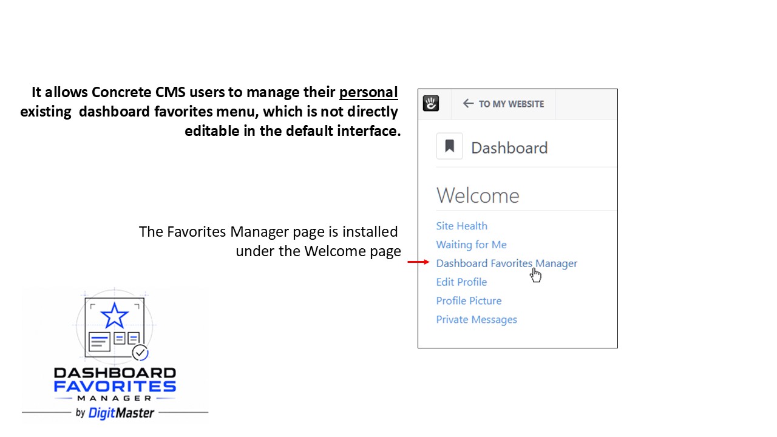Open Private Messages link

[x=477, y=320]
